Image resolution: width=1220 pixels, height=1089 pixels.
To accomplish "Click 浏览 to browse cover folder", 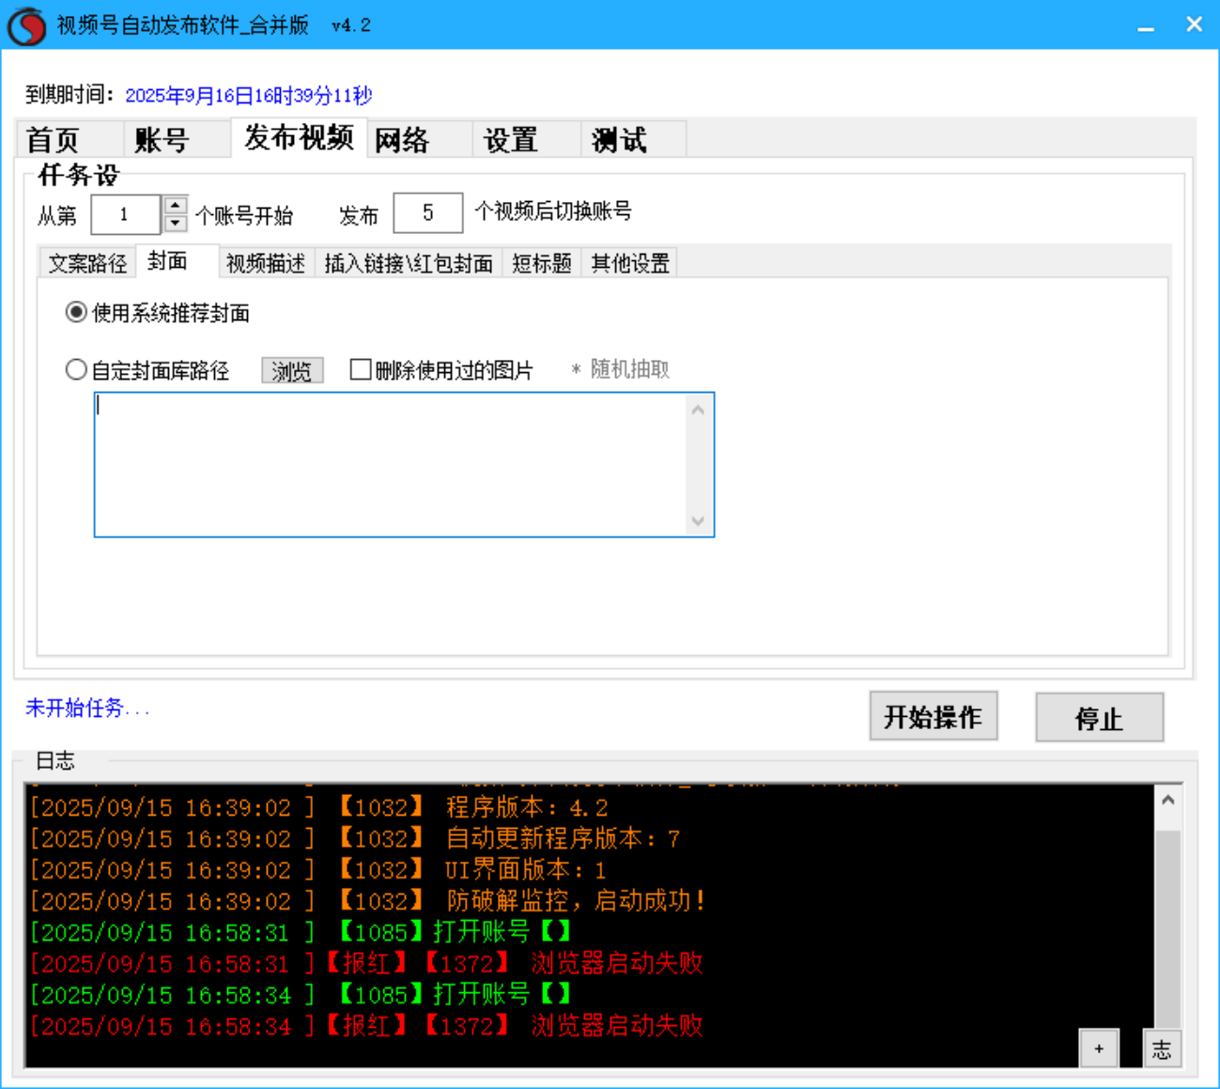I will click(x=291, y=371).
